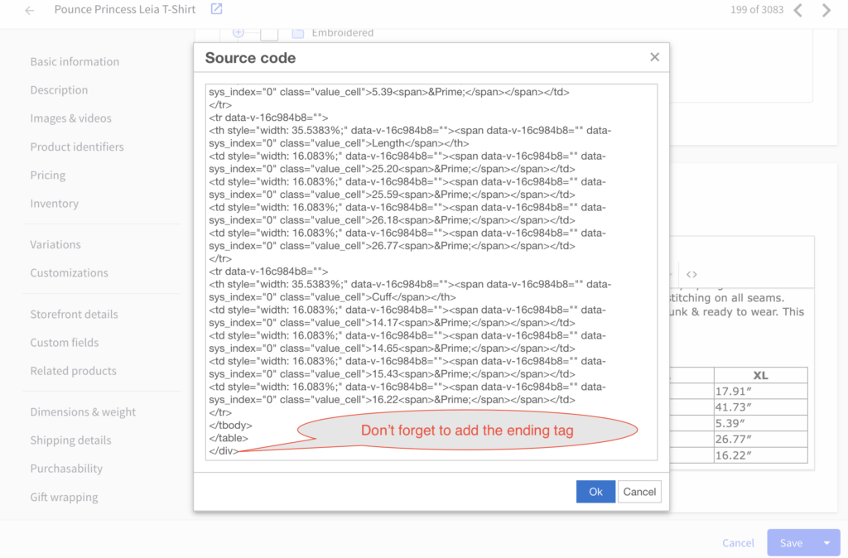
Task: Go to Variations section
Action: (55, 244)
